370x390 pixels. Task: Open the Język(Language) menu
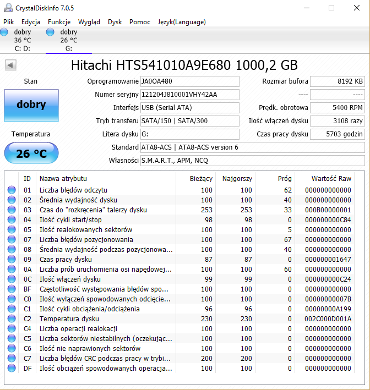pos(182,22)
